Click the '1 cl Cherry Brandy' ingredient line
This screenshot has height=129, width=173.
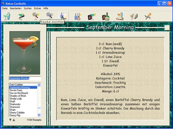coord(110,48)
